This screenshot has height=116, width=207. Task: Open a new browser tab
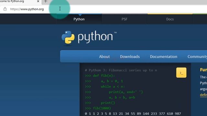[46, 1]
